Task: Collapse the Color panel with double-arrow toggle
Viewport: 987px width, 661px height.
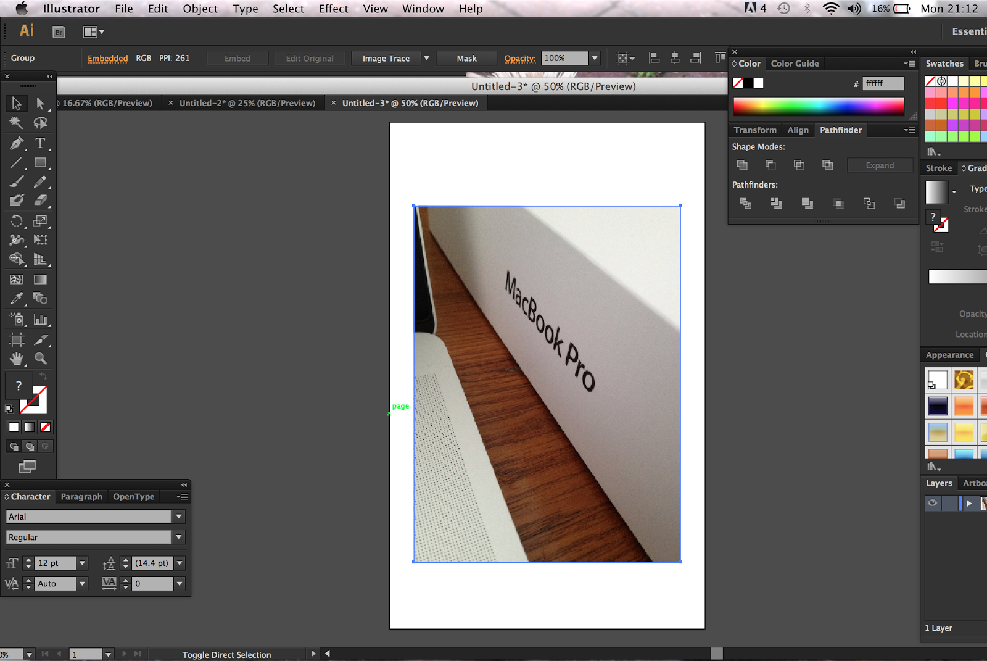Action: point(912,52)
